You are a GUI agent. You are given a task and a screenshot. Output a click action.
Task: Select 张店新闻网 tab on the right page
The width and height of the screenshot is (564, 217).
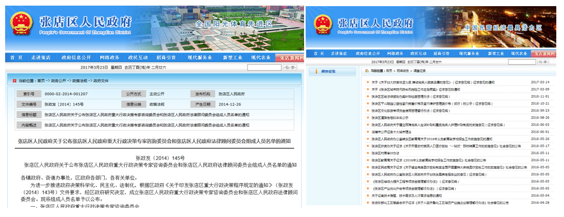[544, 53]
